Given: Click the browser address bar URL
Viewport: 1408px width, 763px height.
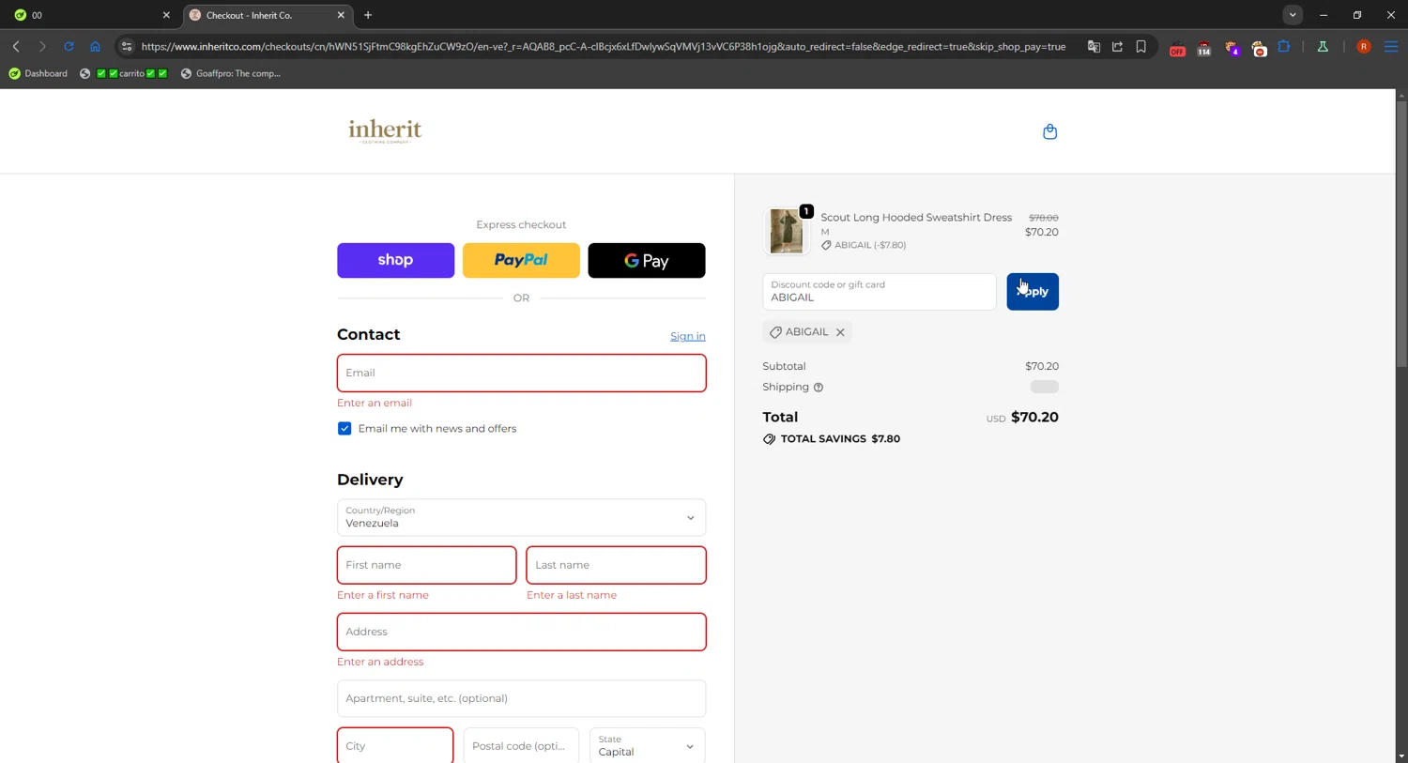Looking at the screenshot, I should pyautogui.click(x=603, y=46).
